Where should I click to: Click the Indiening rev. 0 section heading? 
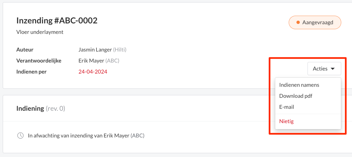click(x=41, y=109)
